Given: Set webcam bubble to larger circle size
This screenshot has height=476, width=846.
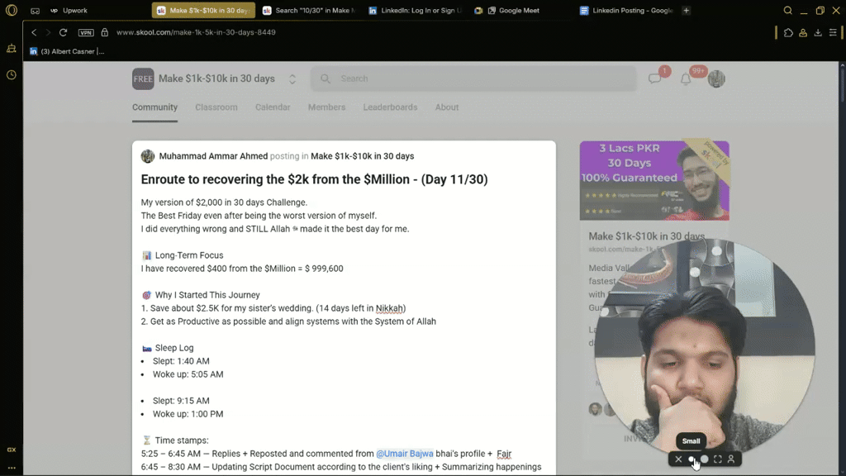Looking at the screenshot, I should 705,459.
